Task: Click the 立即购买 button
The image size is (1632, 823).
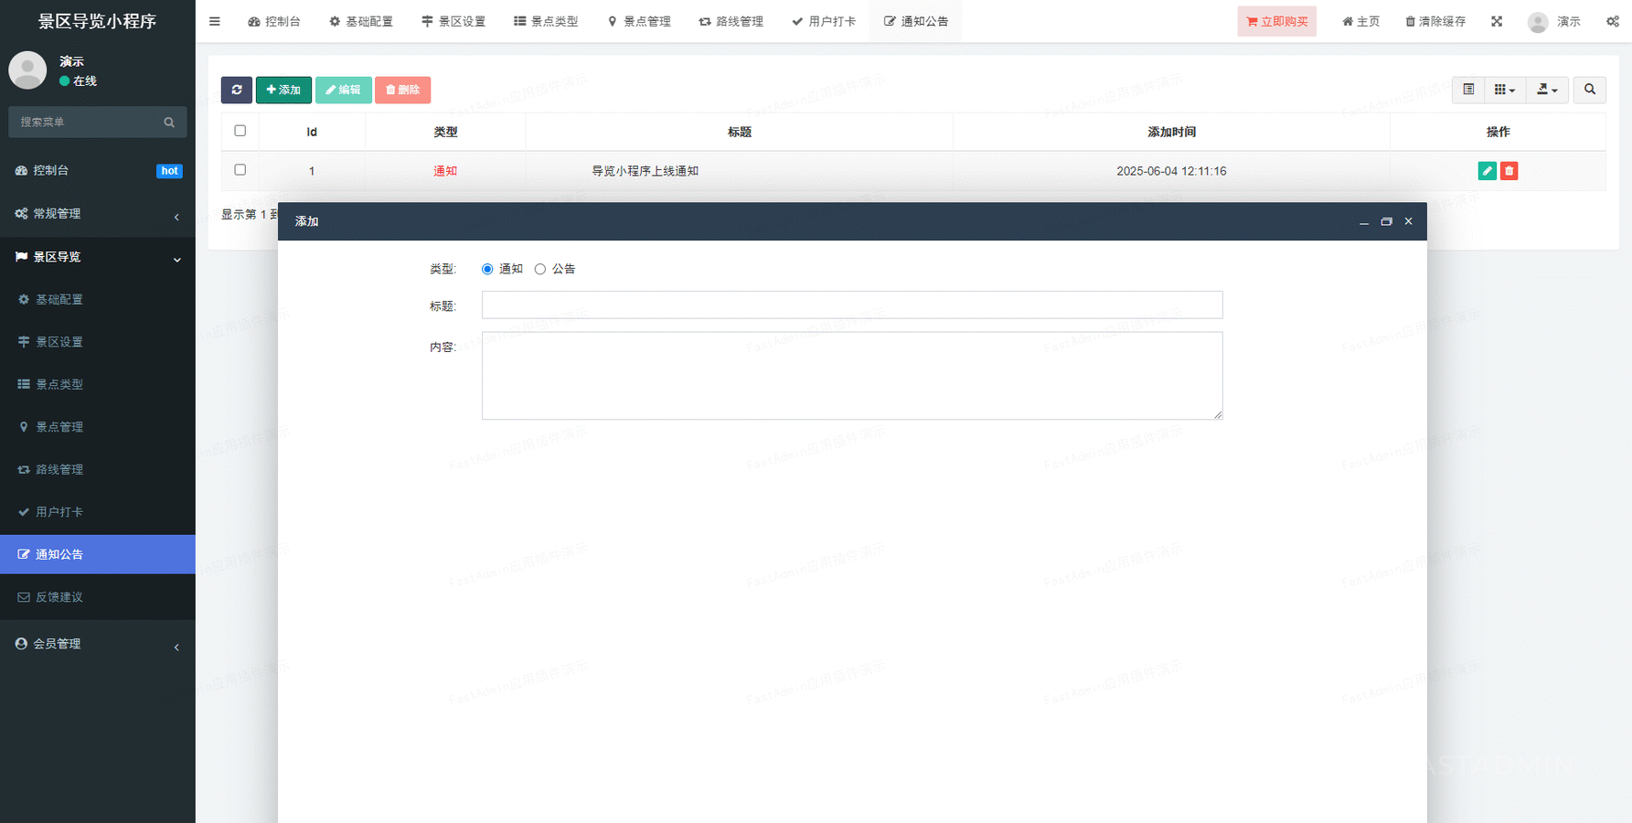Action: 1276,21
